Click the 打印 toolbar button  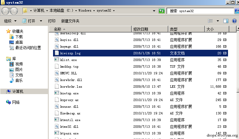click(x=52, y=21)
